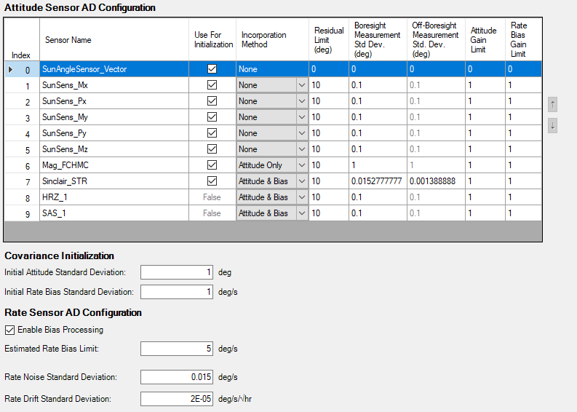Click the Initial Rate Bias Standard Deviation field

(177, 292)
